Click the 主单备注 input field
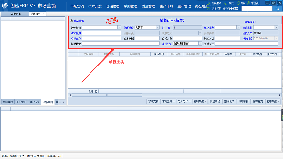The height and width of the screenshot is (159, 283). pos(246,44)
